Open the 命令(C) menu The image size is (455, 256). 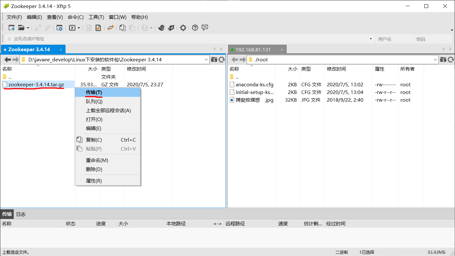[x=76, y=17]
